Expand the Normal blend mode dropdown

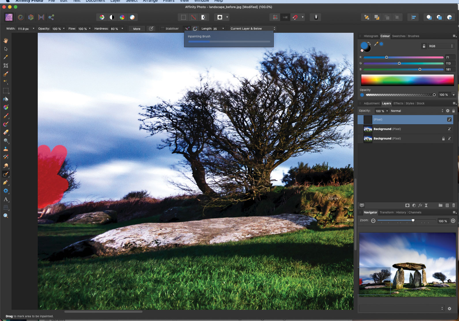point(417,111)
